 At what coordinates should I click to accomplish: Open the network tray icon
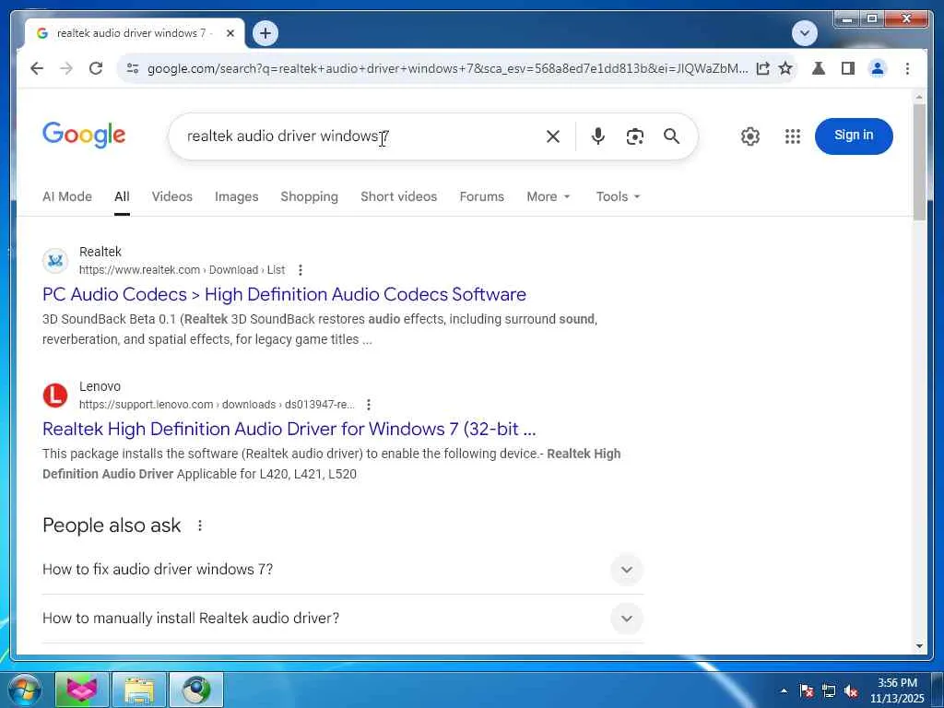[x=829, y=691]
